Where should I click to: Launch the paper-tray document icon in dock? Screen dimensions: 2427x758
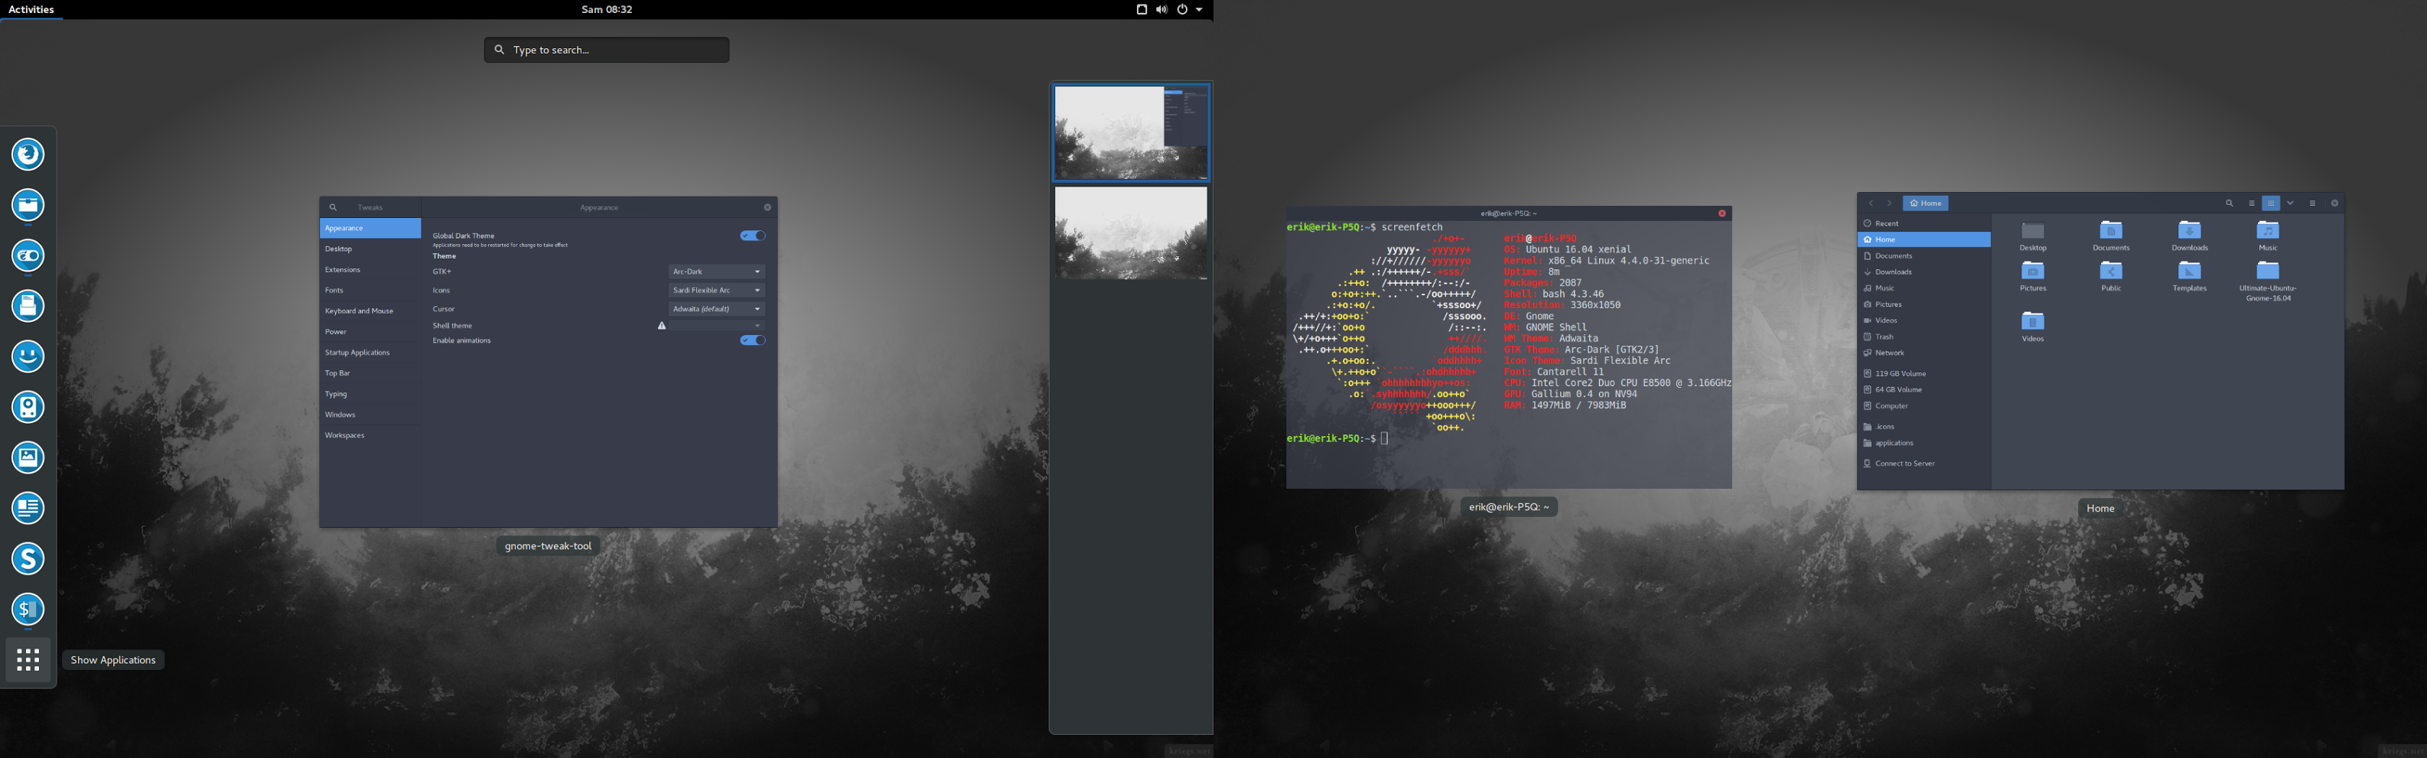(28, 306)
